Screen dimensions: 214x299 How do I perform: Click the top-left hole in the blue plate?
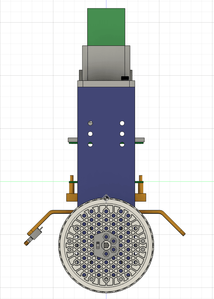(90, 123)
